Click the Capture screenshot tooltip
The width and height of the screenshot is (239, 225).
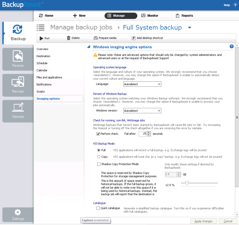click(x=95, y=220)
